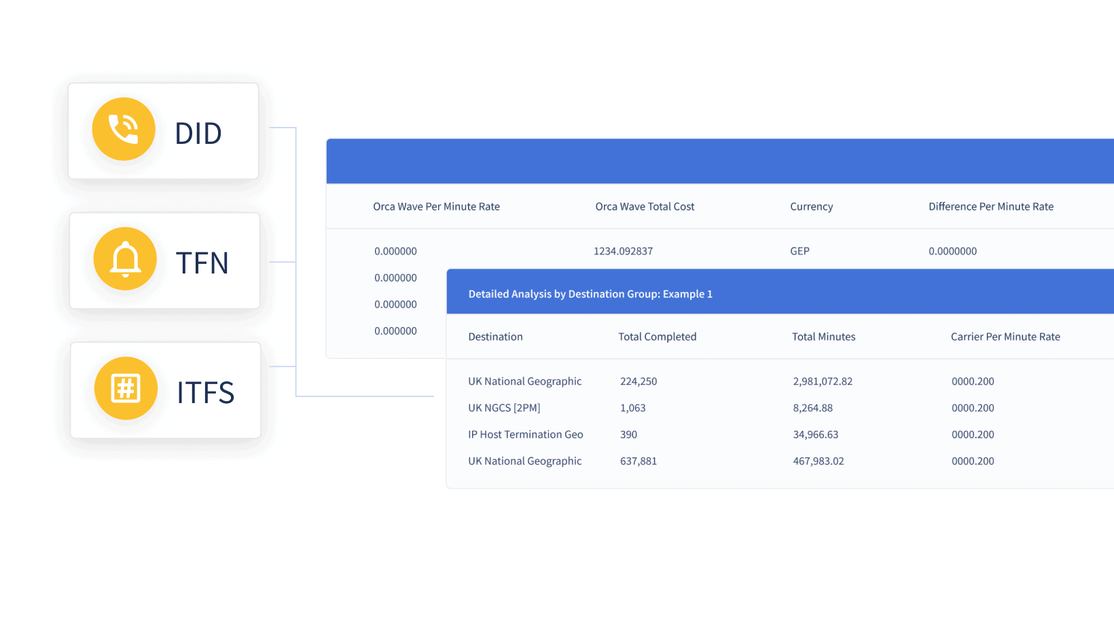Select total minutes value 34,966.63
Image resolution: width=1114 pixels, height=625 pixels.
815,434
